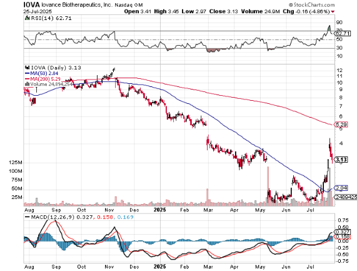Click the 75M volume axis label
The height and width of the screenshot is (271, 357).
(17, 180)
